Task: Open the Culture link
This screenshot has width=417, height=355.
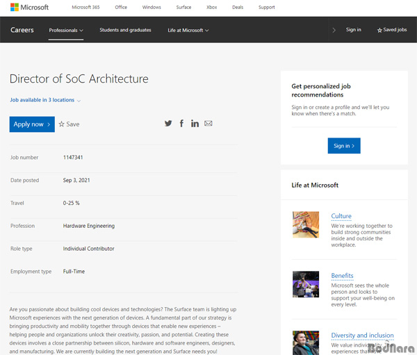Action: (341, 216)
